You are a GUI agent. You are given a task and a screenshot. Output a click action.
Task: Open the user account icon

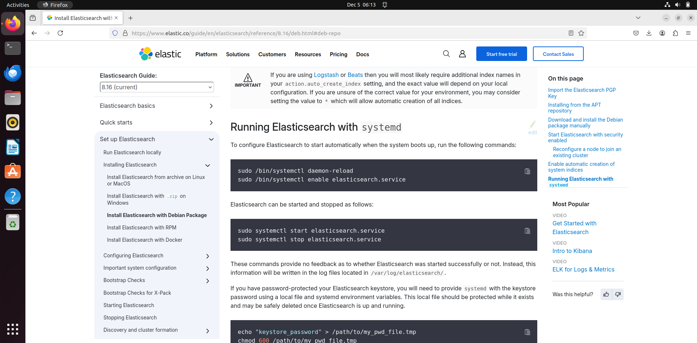(462, 54)
